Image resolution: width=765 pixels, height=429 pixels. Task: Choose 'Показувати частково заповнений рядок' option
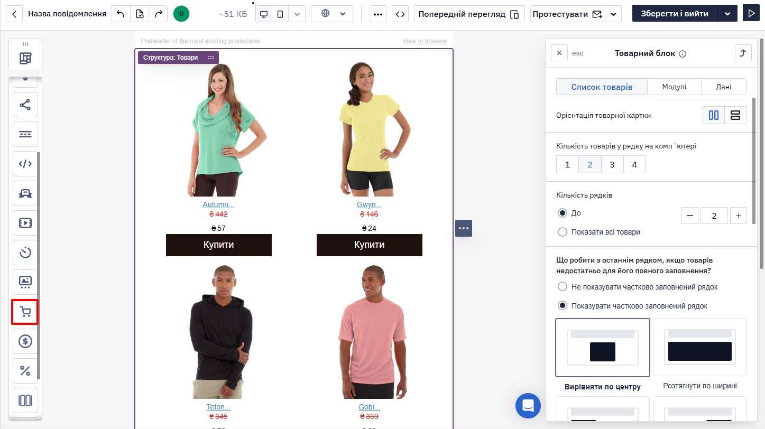pos(563,306)
